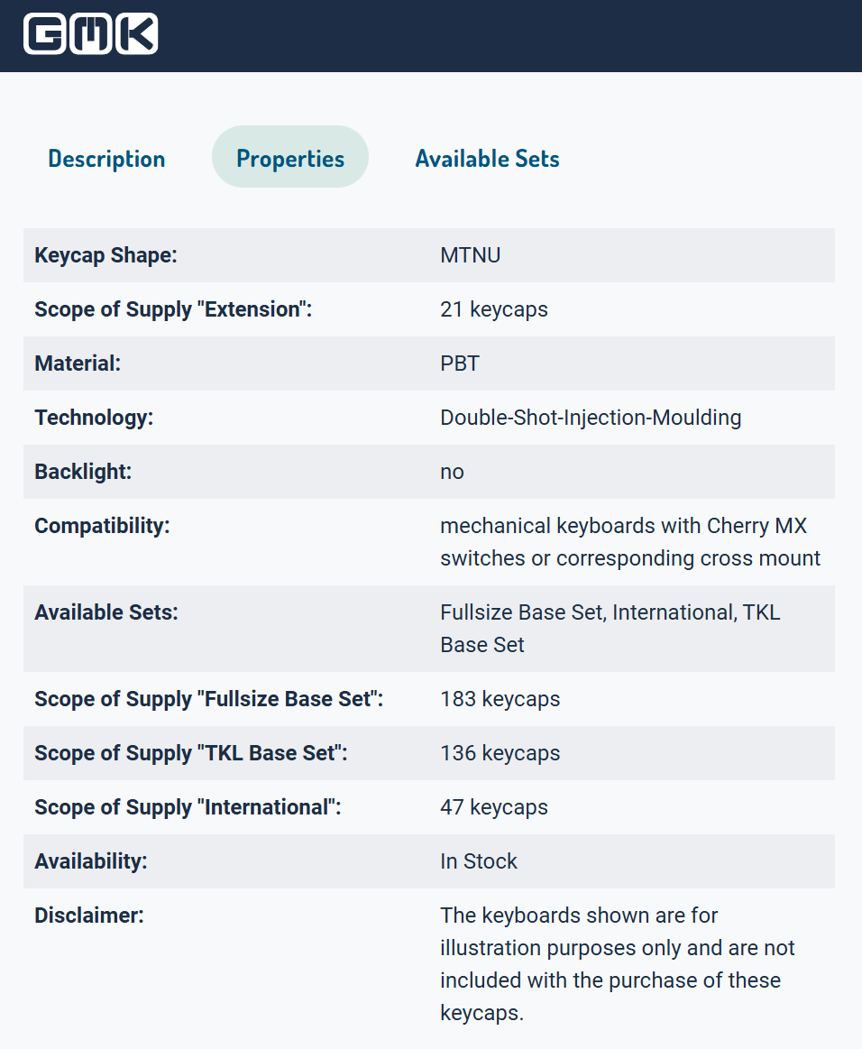This screenshot has height=1049, width=862.
Task: Click the Cherry MX compatibility text
Action: tap(630, 542)
